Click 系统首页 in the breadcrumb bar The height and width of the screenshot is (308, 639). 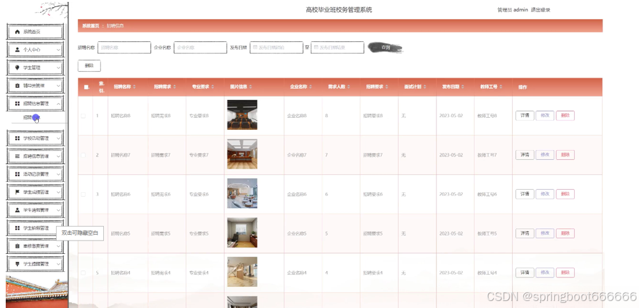point(90,25)
